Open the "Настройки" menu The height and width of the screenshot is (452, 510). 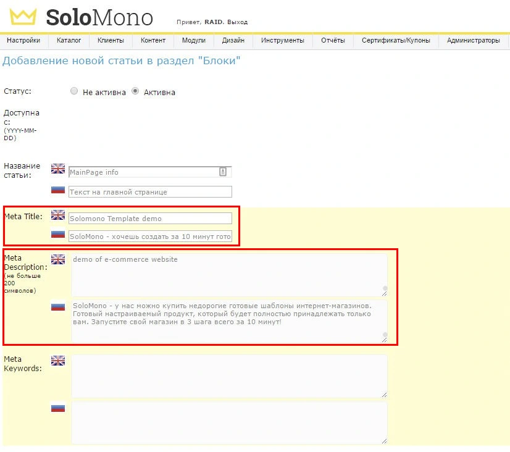[23, 41]
